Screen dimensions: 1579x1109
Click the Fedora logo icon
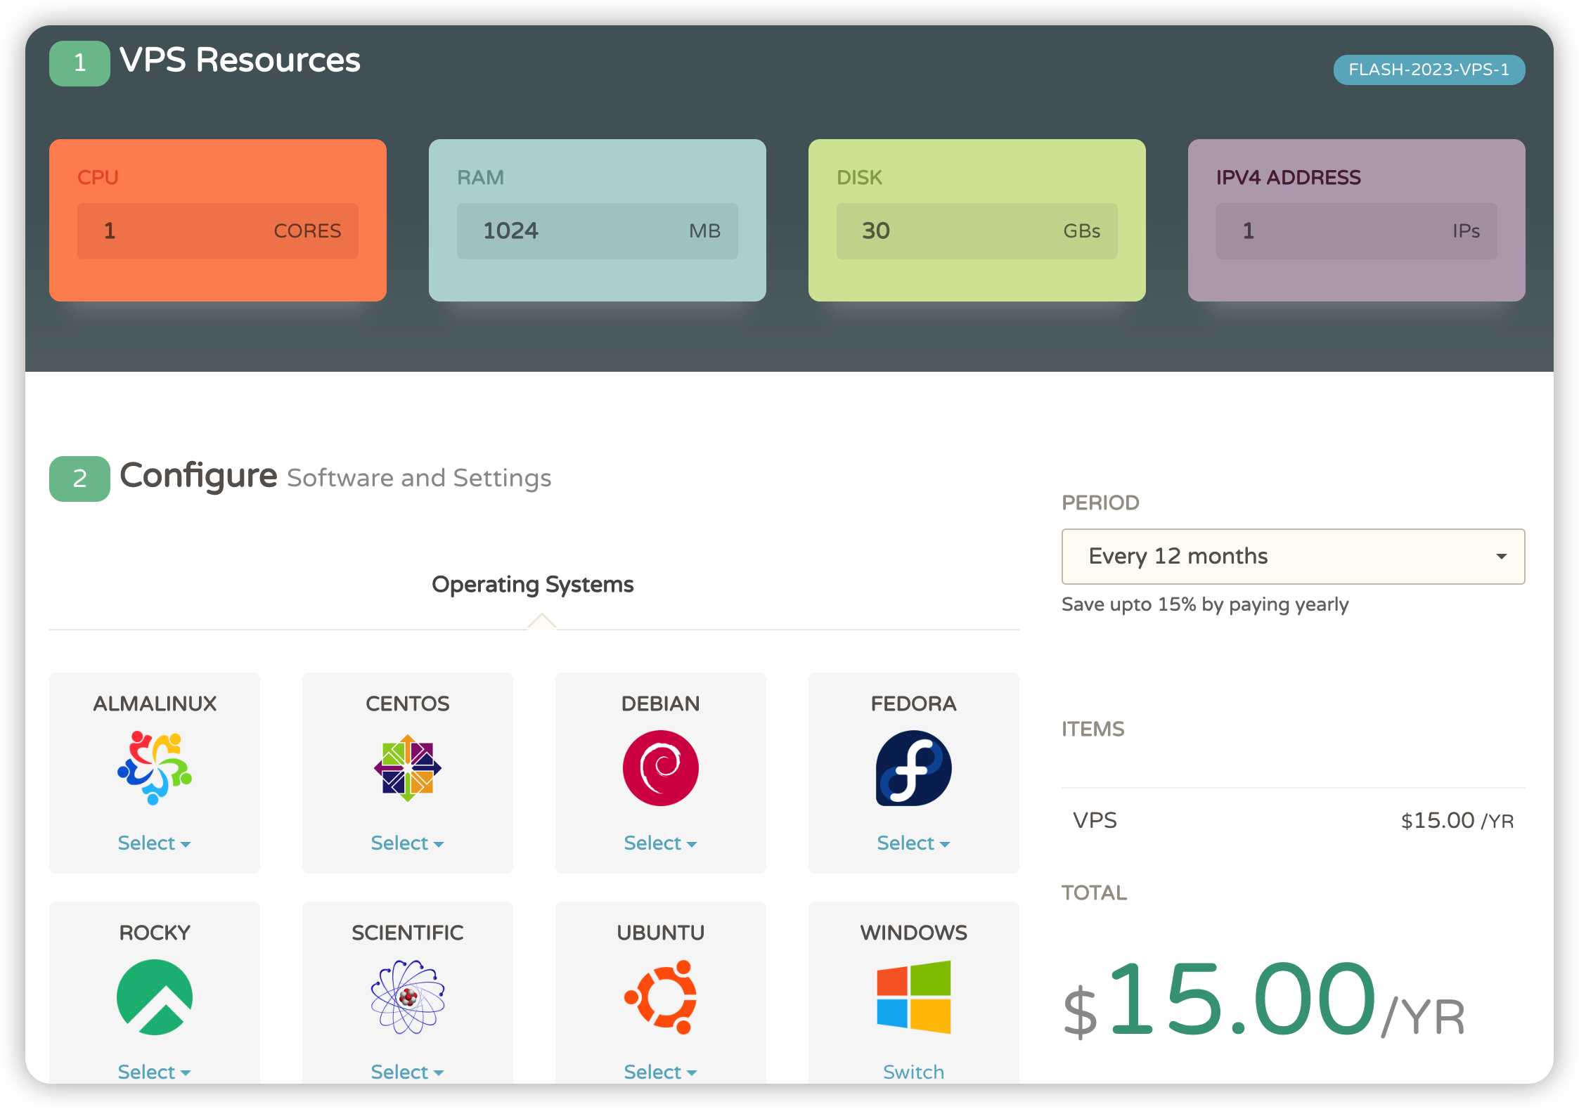(913, 767)
